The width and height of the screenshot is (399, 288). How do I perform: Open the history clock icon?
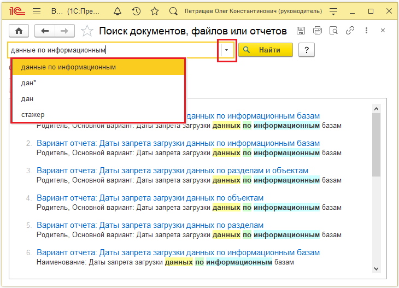136,11
